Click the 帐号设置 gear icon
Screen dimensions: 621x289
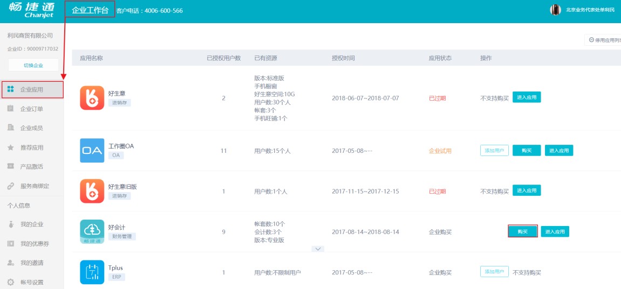coord(11,283)
